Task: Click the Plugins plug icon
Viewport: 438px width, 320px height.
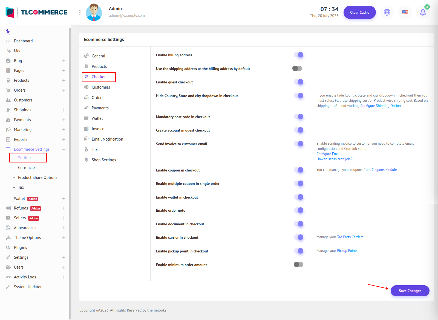Action: coord(8,248)
